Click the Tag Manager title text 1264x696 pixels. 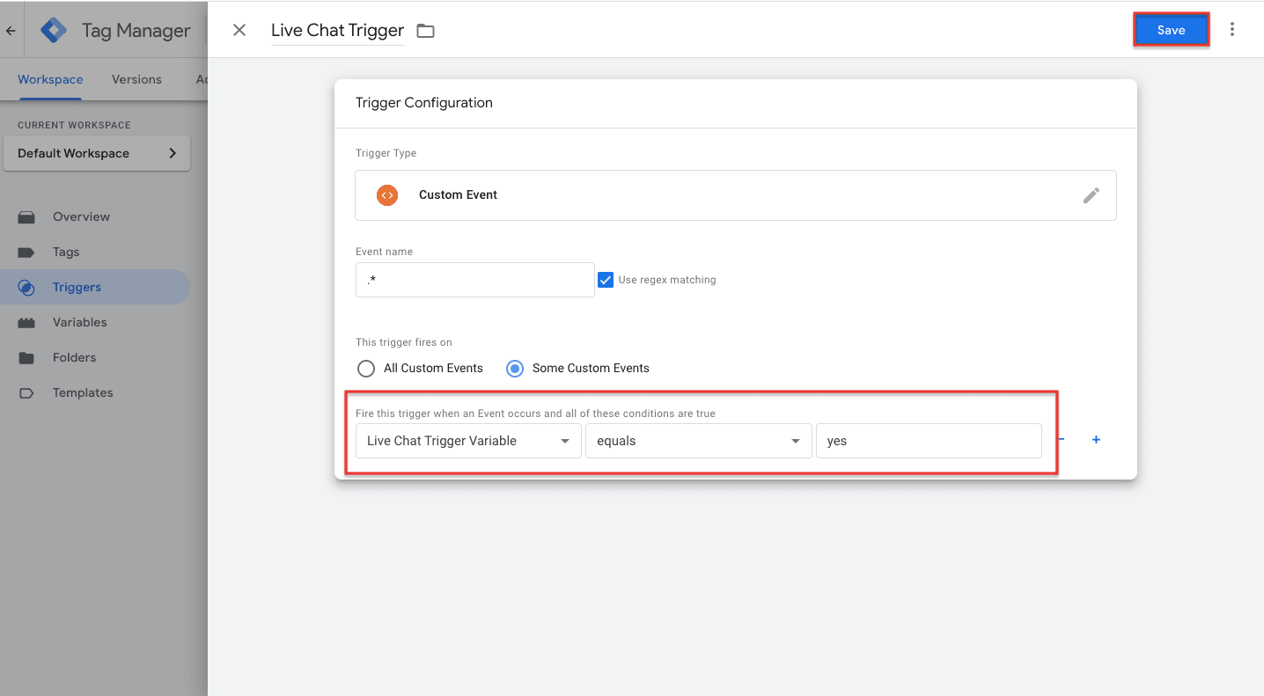[136, 31]
